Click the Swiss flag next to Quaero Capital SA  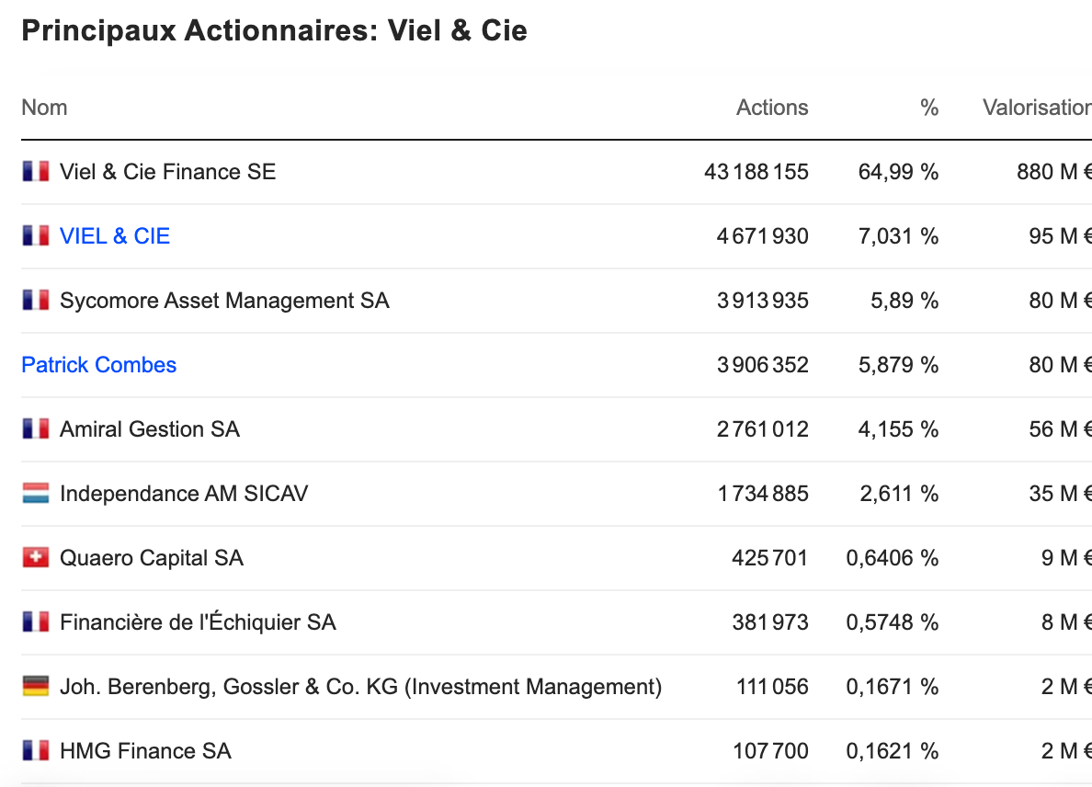coord(35,558)
